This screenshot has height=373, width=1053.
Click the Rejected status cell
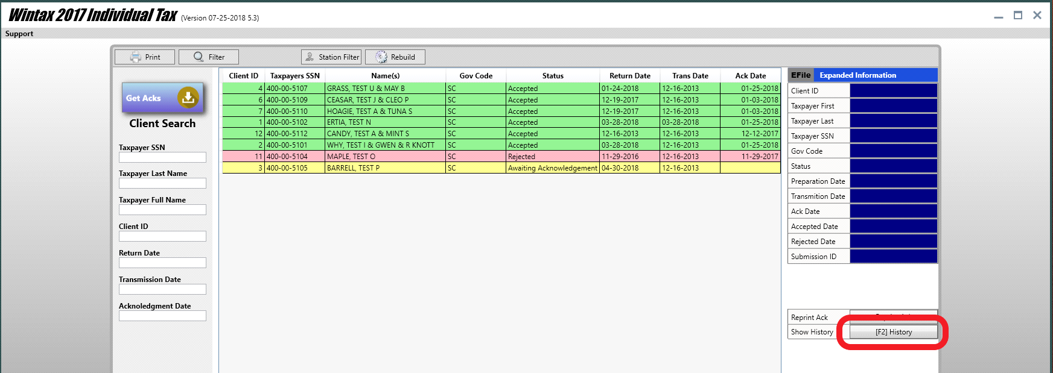553,157
